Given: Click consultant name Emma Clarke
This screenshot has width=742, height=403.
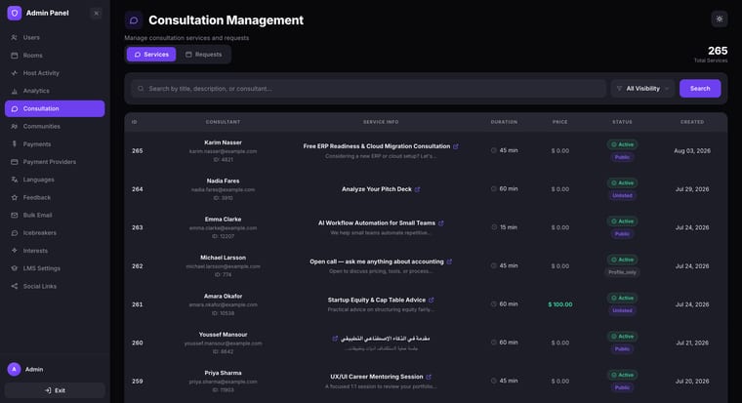Looking at the screenshot, I should click(x=223, y=219).
